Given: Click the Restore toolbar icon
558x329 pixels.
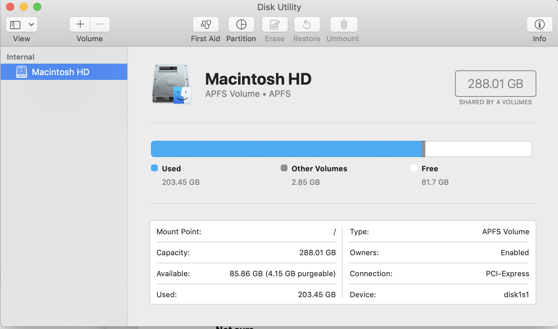Looking at the screenshot, I should 307,24.
